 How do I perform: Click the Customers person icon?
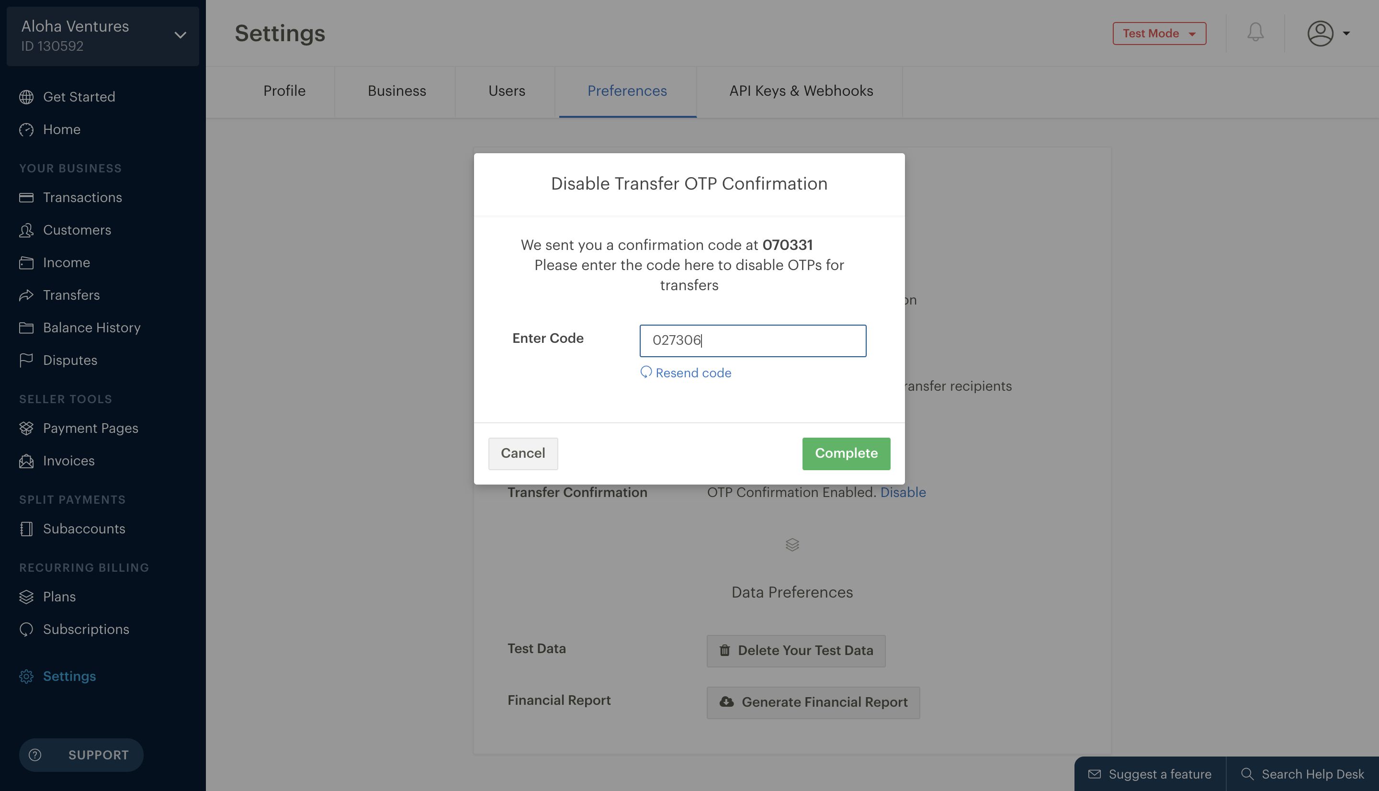click(26, 230)
